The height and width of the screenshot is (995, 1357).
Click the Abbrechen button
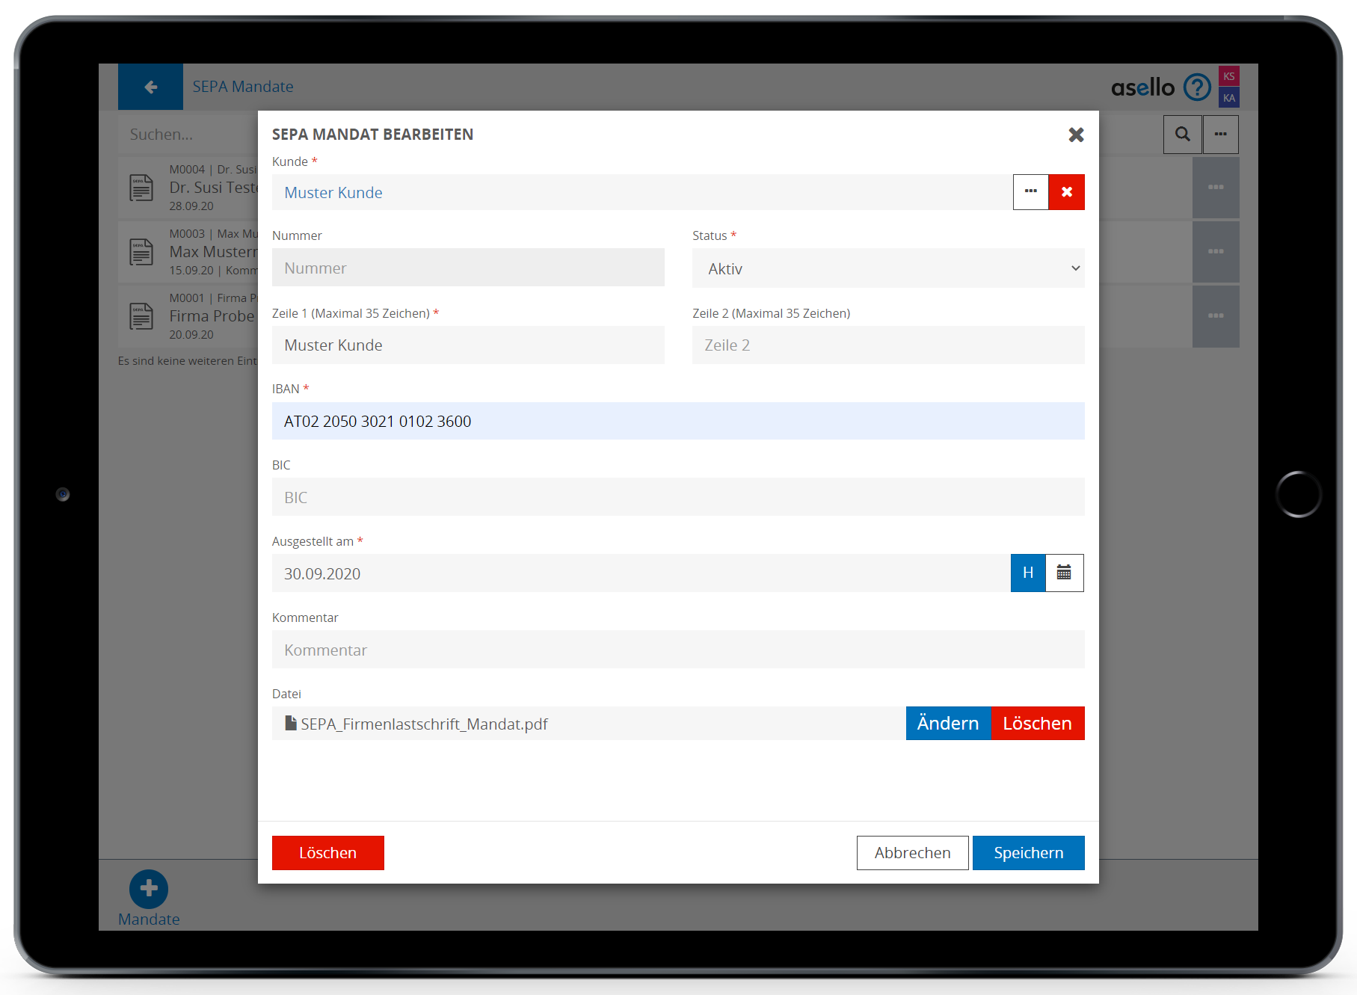[x=912, y=853]
